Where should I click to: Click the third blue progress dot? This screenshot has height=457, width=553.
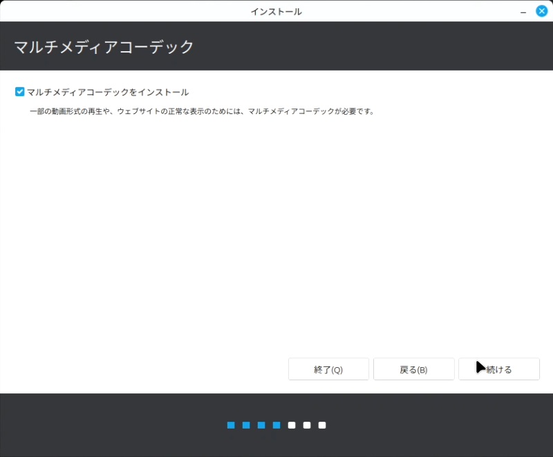coord(261,425)
